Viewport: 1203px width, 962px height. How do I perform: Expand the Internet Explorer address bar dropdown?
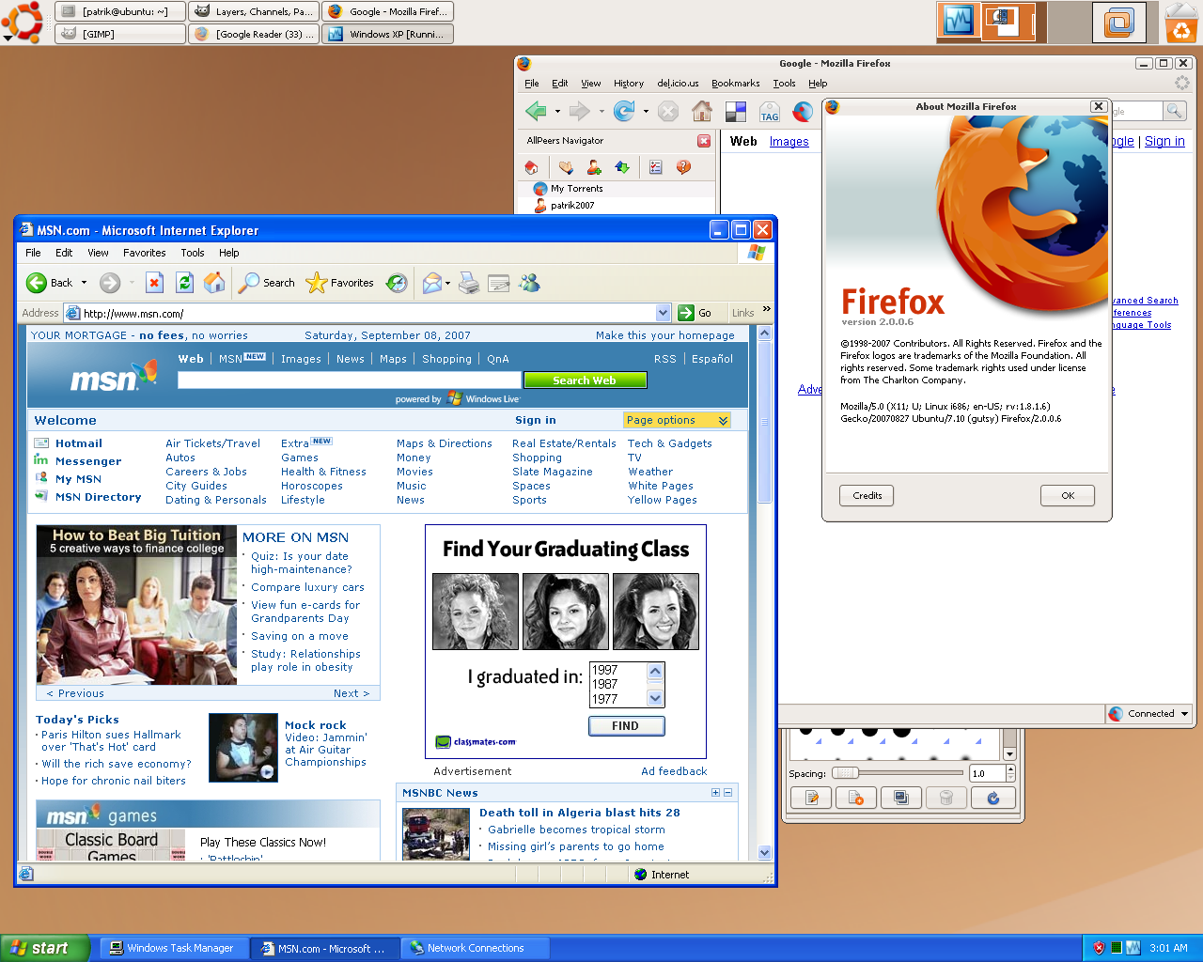pos(663,313)
